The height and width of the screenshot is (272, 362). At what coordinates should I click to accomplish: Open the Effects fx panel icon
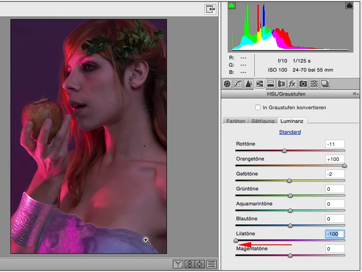click(x=292, y=84)
